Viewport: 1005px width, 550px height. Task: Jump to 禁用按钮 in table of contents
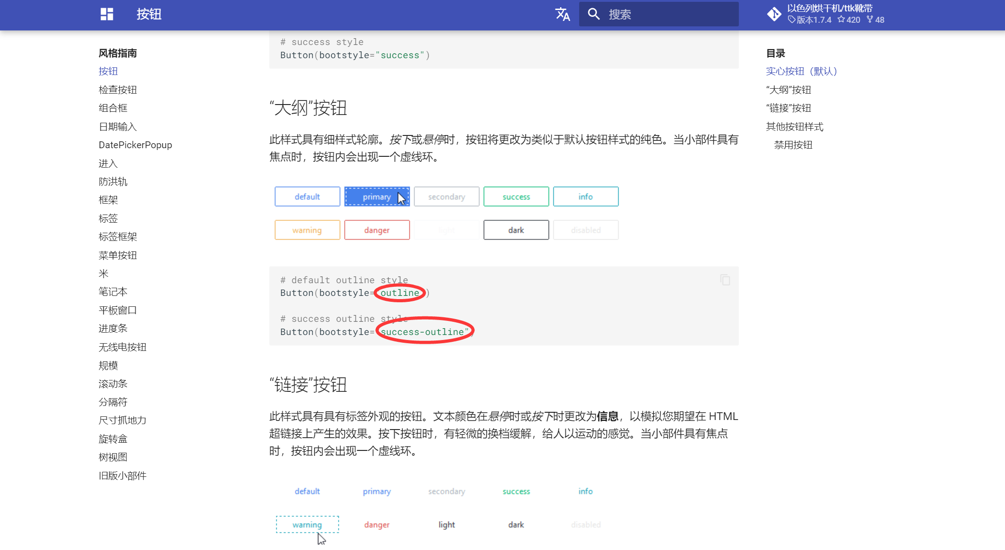pyautogui.click(x=793, y=145)
